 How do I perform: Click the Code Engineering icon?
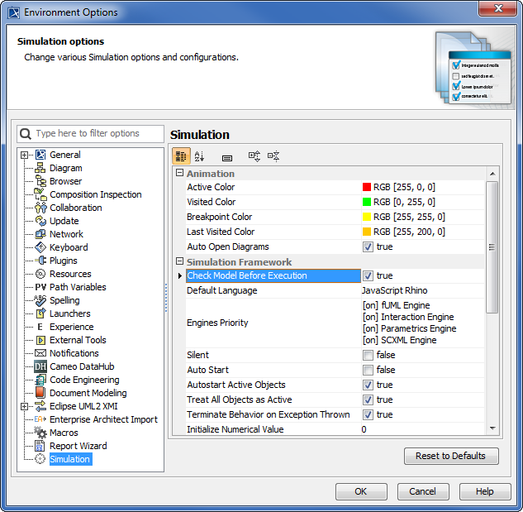pyautogui.click(x=40, y=380)
